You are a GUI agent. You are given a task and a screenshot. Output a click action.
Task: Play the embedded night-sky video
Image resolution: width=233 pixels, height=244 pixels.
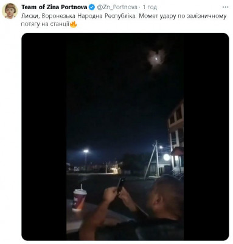pyautogui.click(x=125, y=137)
